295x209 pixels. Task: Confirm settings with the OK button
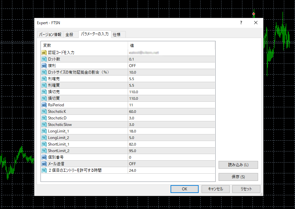[184, 189]
